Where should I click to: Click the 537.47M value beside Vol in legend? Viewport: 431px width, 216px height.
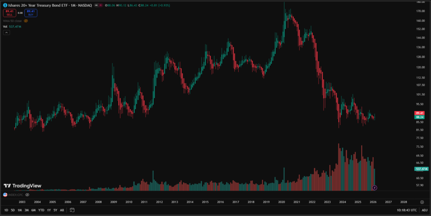pos(15,26)
